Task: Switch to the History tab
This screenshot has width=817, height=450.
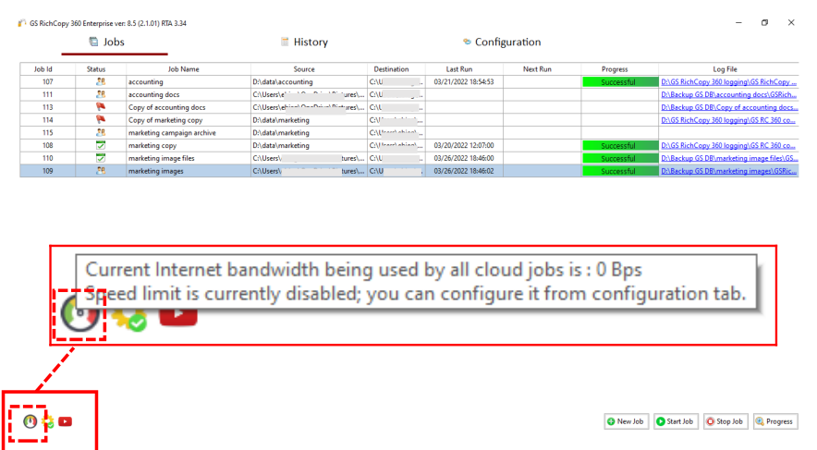Action: click(304, 43)
